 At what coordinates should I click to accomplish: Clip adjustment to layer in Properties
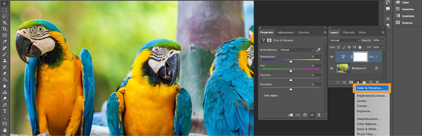pos(290,115)
